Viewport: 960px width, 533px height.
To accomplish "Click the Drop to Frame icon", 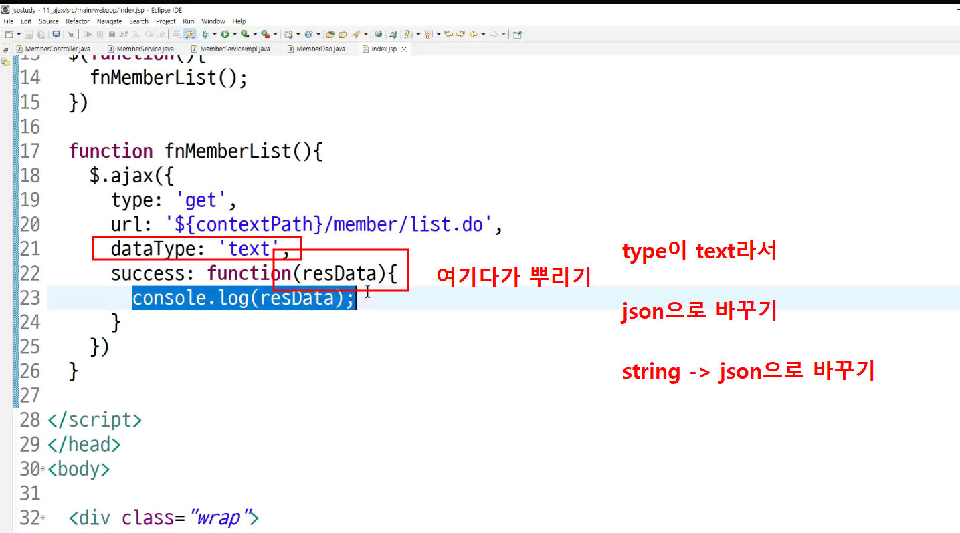I will [x=177, y=35].
